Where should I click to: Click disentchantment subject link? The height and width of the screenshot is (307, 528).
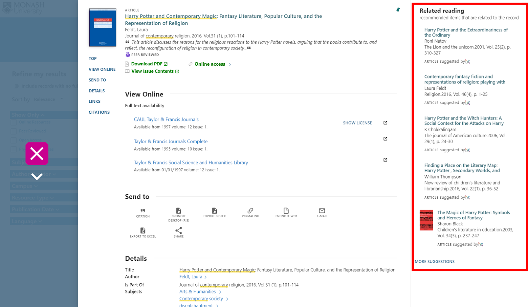pos(196,305)
